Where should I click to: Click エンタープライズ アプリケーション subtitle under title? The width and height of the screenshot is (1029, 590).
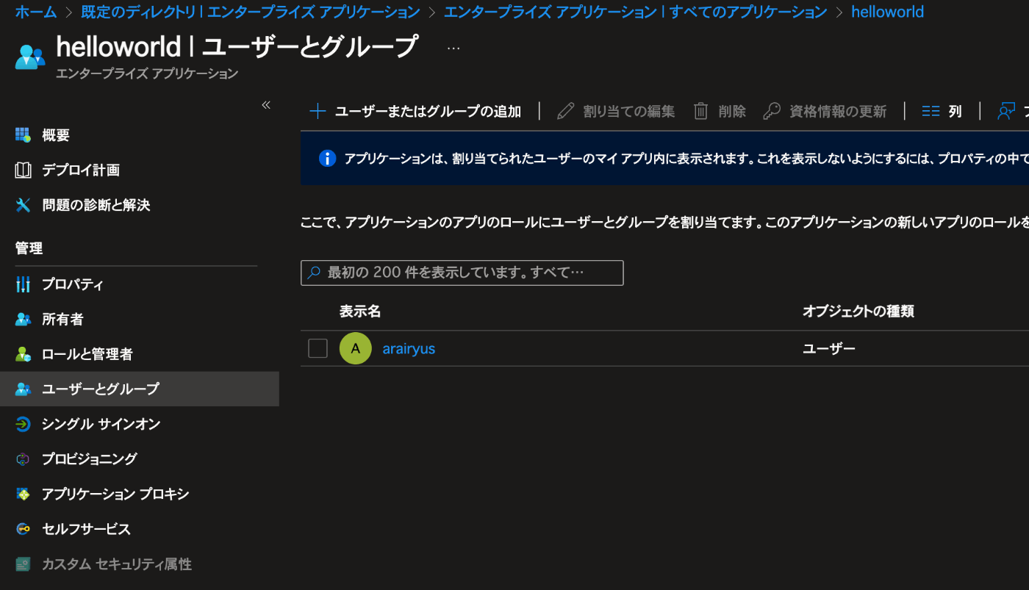[x=147, y=73]
